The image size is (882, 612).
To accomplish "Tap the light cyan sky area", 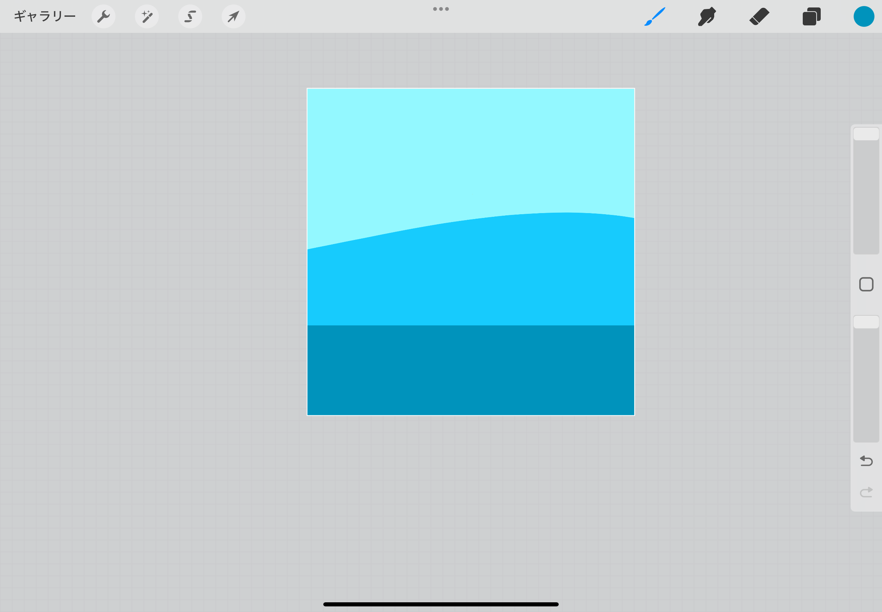I will click(471, 150).
